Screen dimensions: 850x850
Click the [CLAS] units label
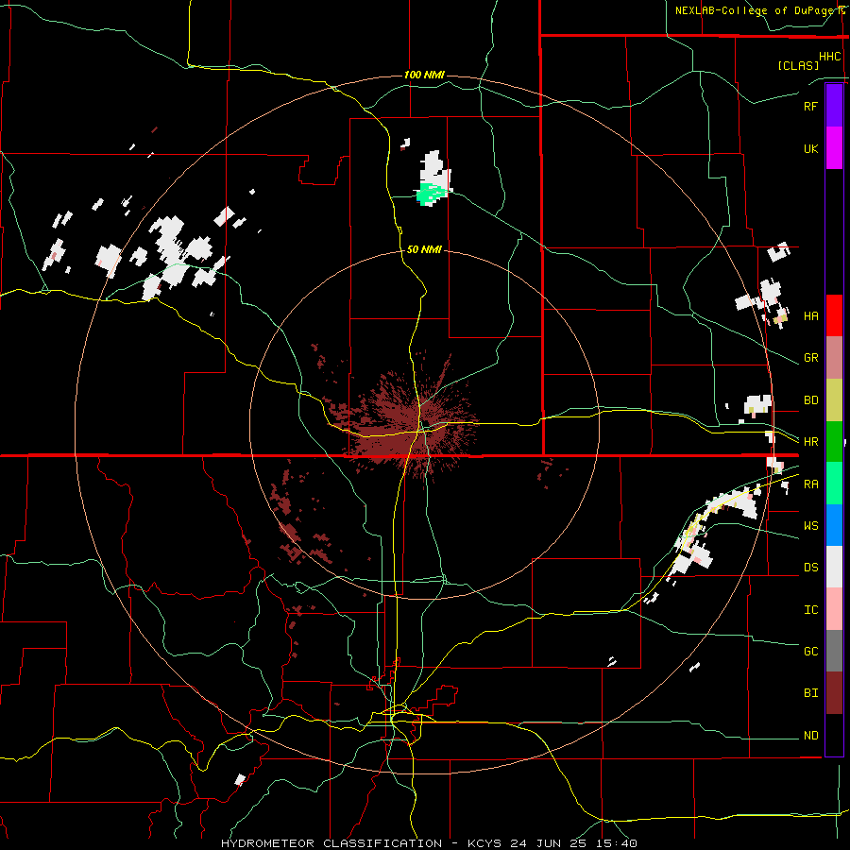(798, 66)
